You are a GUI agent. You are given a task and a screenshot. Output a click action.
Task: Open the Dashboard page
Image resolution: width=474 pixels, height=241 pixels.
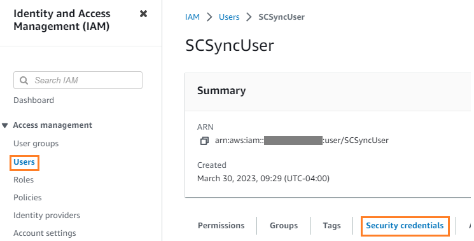click(34, 100)
